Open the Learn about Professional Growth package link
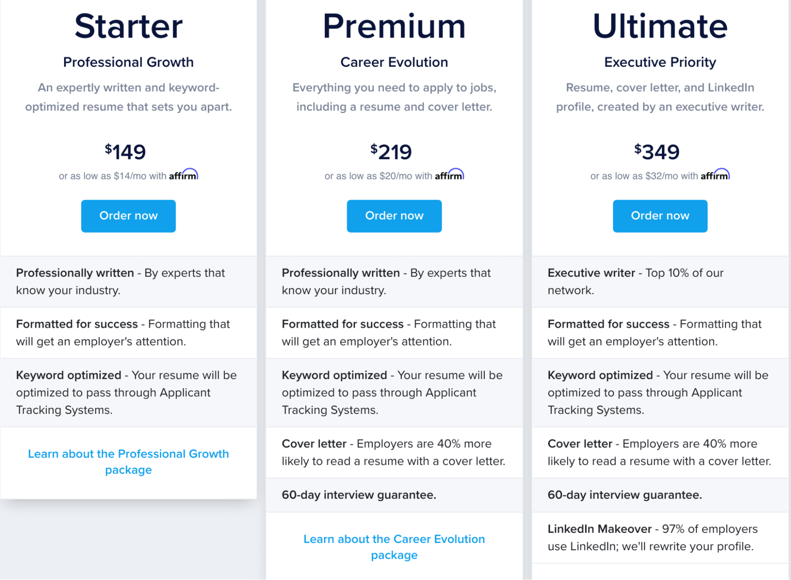Image resolution: width=791 pixels, height=580 pixels. (x=128, y=462)
